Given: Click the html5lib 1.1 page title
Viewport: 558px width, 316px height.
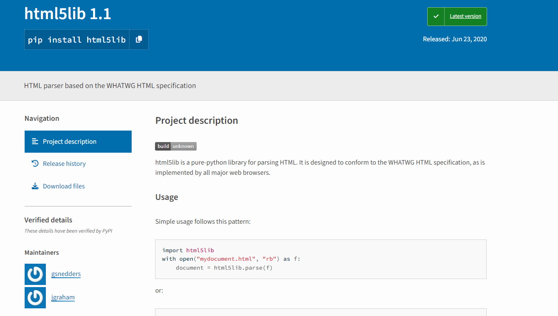Looking at the screenshot, I should point(68,14).
